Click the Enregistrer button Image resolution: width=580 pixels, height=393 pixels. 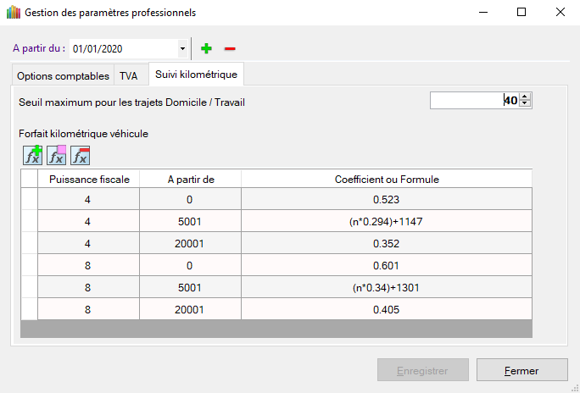(423, 370)
